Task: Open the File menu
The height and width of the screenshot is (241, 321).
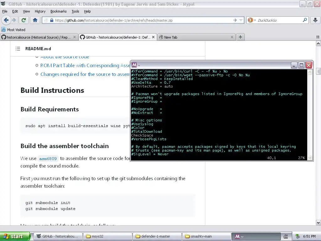Action: [5, 11]
